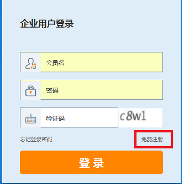The width and height of the screenshot is (182, 184).
Task: Focus the 验证码 verification code field
Action: point(79,118)
